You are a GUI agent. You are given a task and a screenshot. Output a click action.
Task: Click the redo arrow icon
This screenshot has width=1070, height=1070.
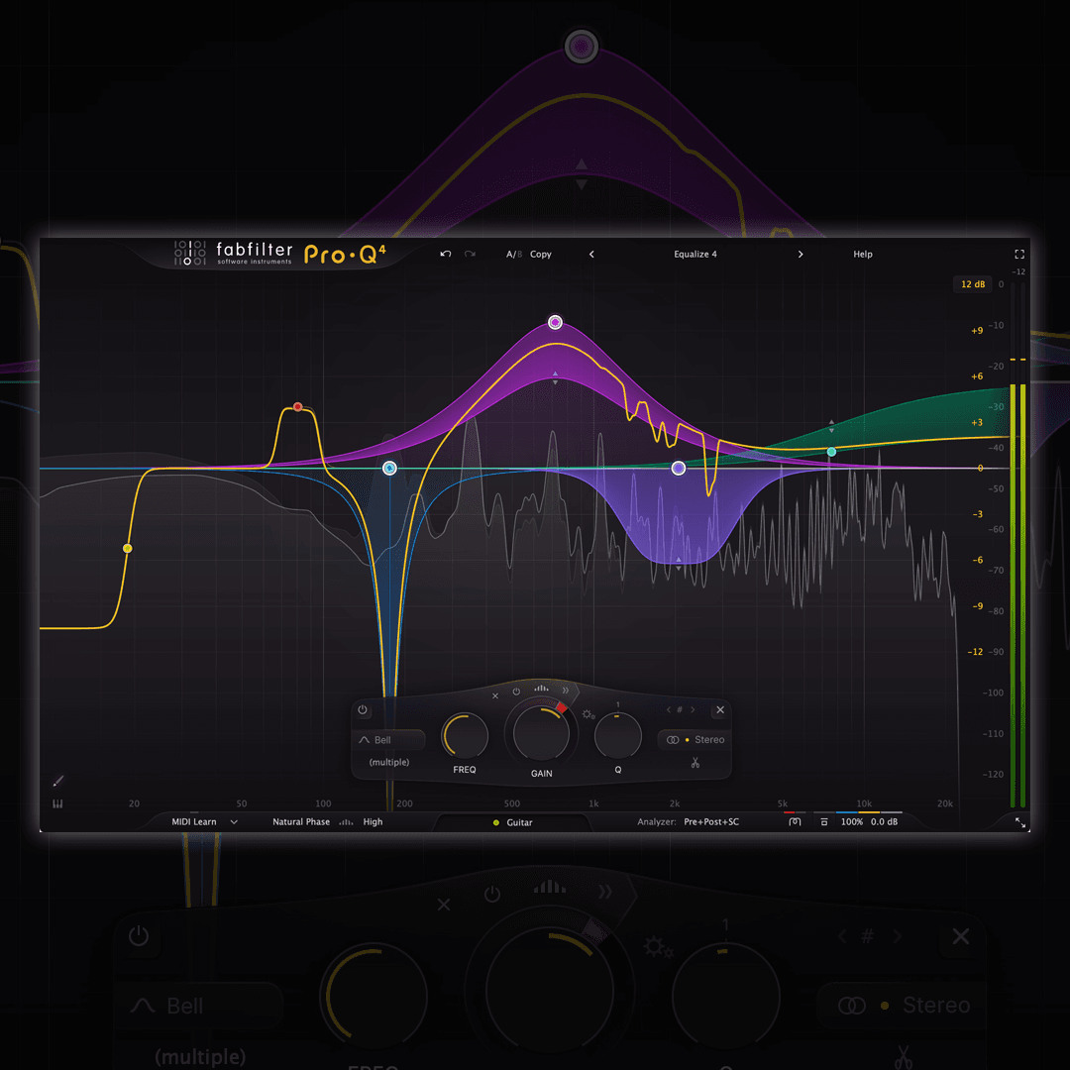coord(471,254)
